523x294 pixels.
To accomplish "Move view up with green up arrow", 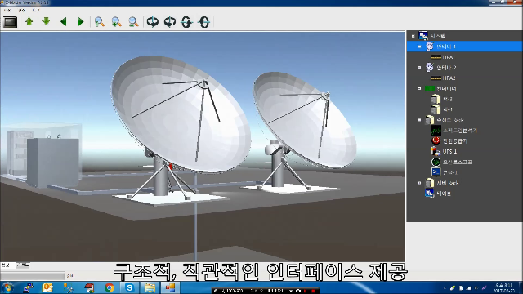I will pyautogui.click(x=29, y=22).
